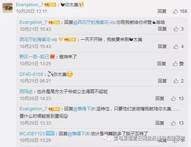191x147 pixels.
Task: Open user profile of 野区一哥-妲己
Action: (x=34, y=57)
